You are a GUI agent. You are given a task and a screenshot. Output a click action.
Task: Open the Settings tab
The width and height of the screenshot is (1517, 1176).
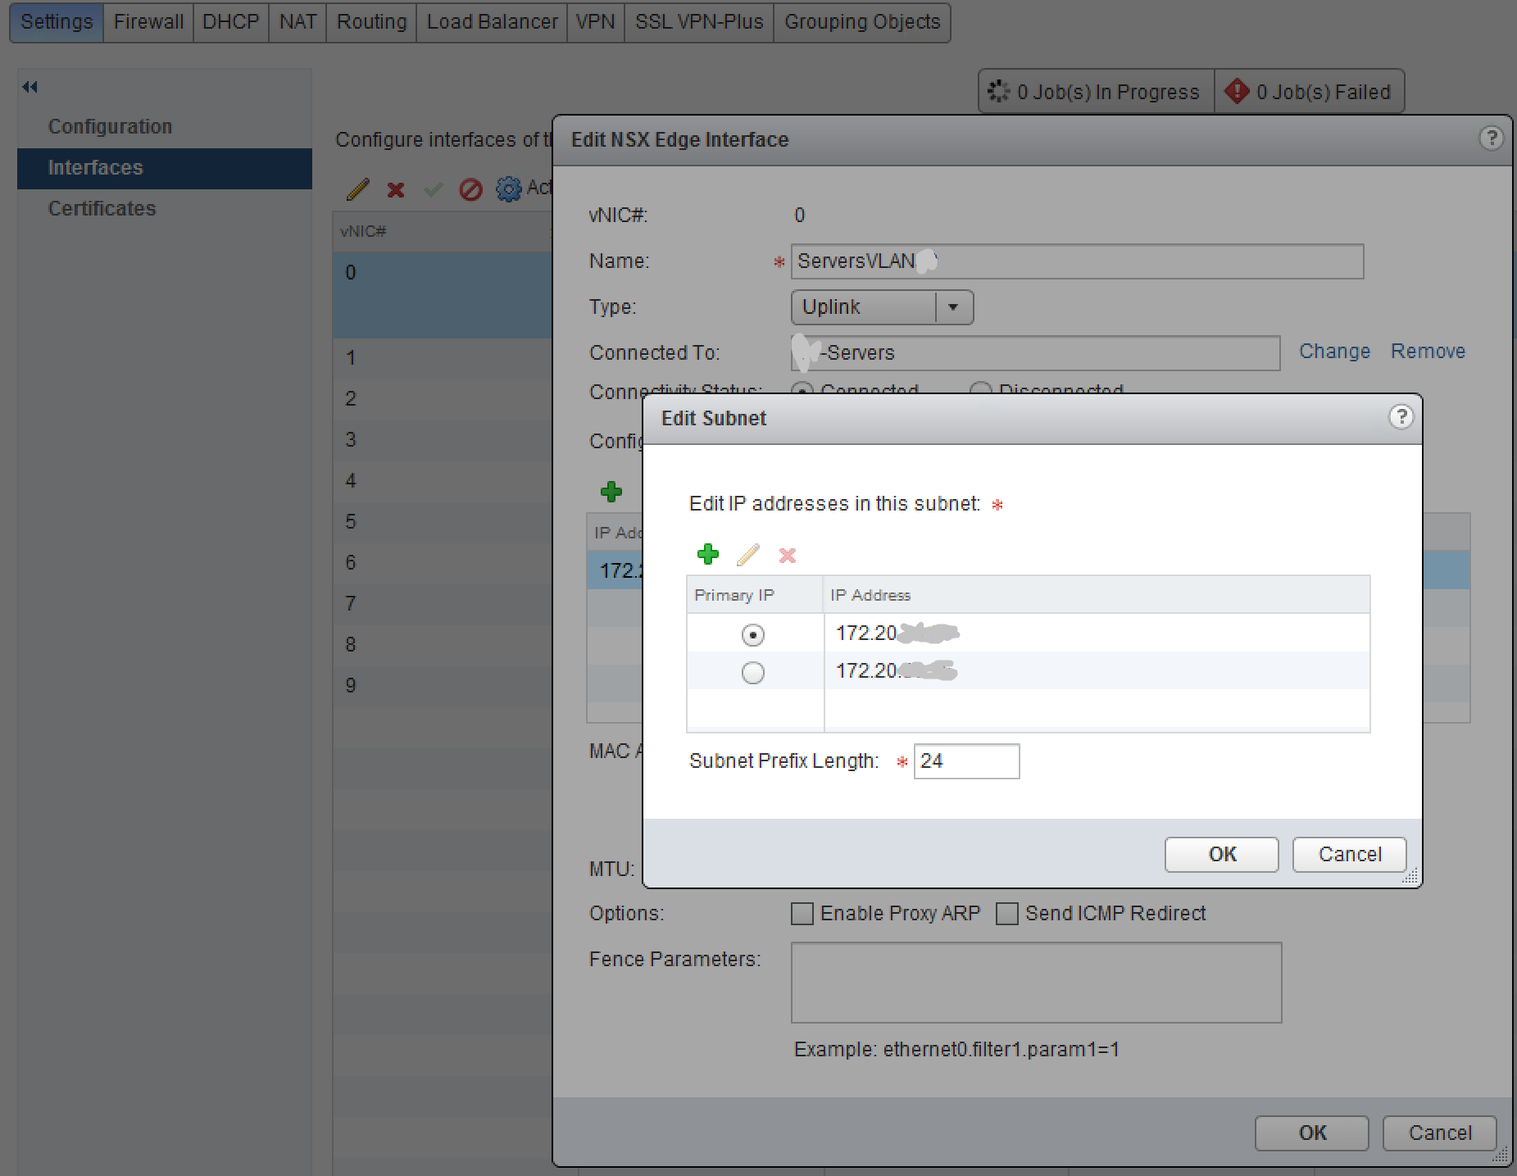click(57, 22)
